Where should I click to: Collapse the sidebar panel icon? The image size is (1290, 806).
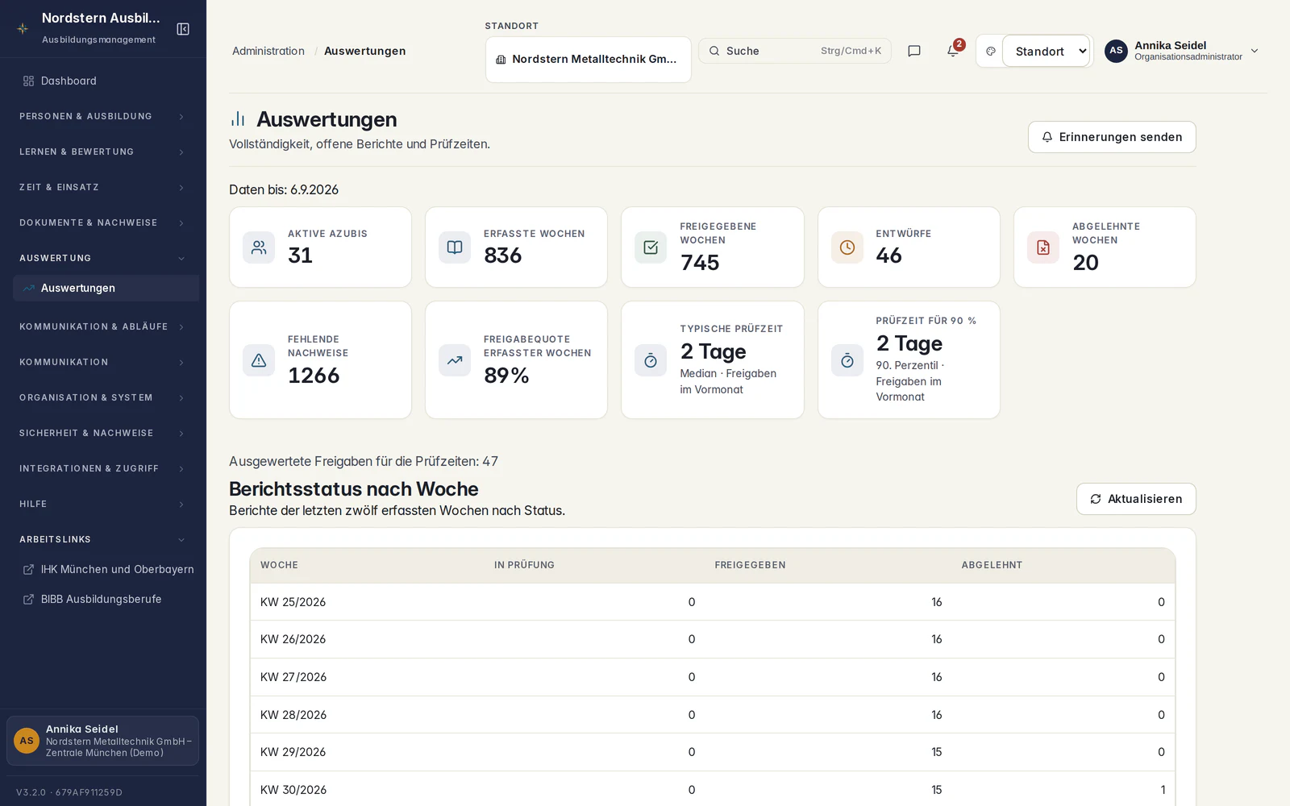coord(183,29)
